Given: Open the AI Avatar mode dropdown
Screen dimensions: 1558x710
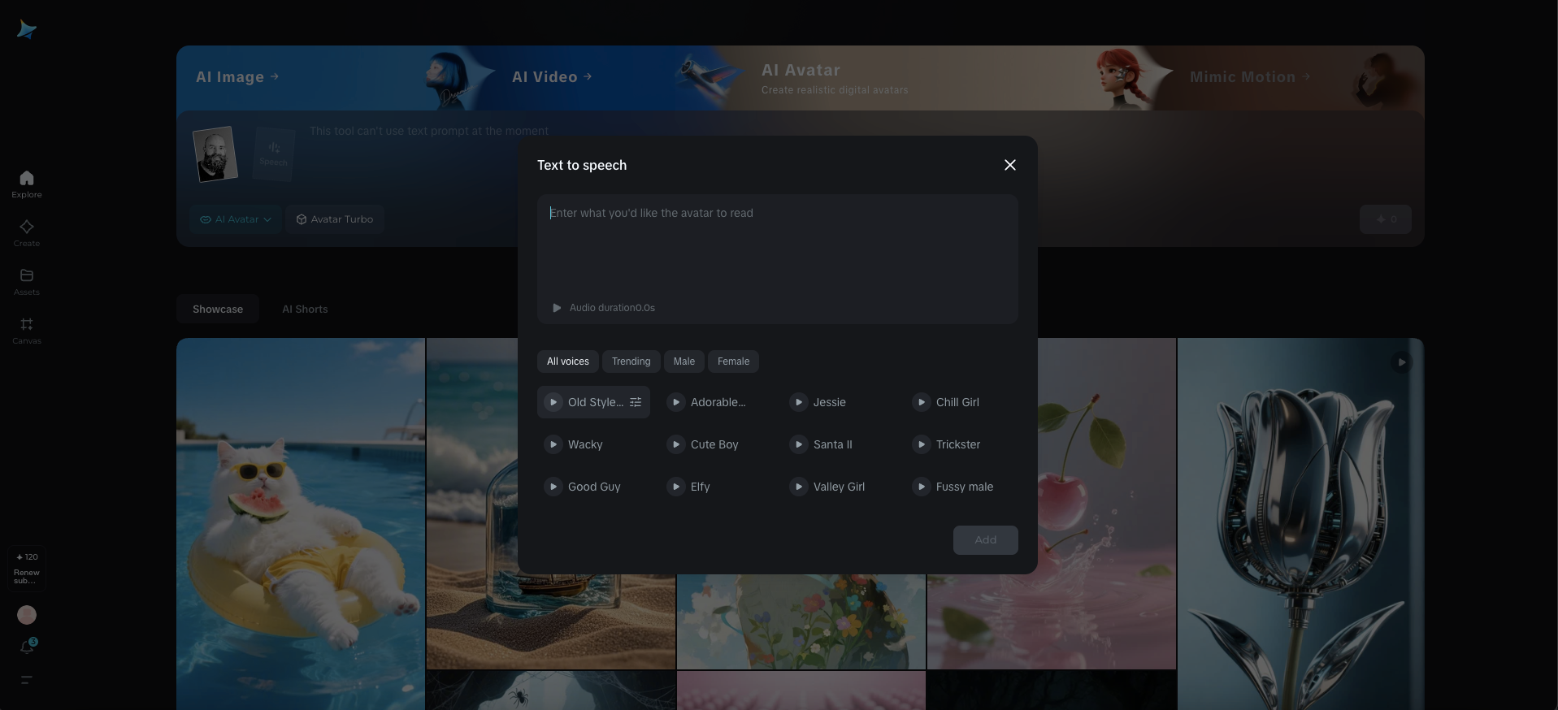Looking at the screenshot, I should 236,219.
